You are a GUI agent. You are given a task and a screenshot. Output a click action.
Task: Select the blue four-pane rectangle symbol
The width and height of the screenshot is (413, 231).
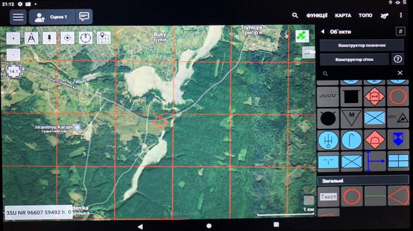coord(398,162)
